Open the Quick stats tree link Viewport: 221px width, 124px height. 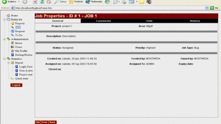point(21,79)
